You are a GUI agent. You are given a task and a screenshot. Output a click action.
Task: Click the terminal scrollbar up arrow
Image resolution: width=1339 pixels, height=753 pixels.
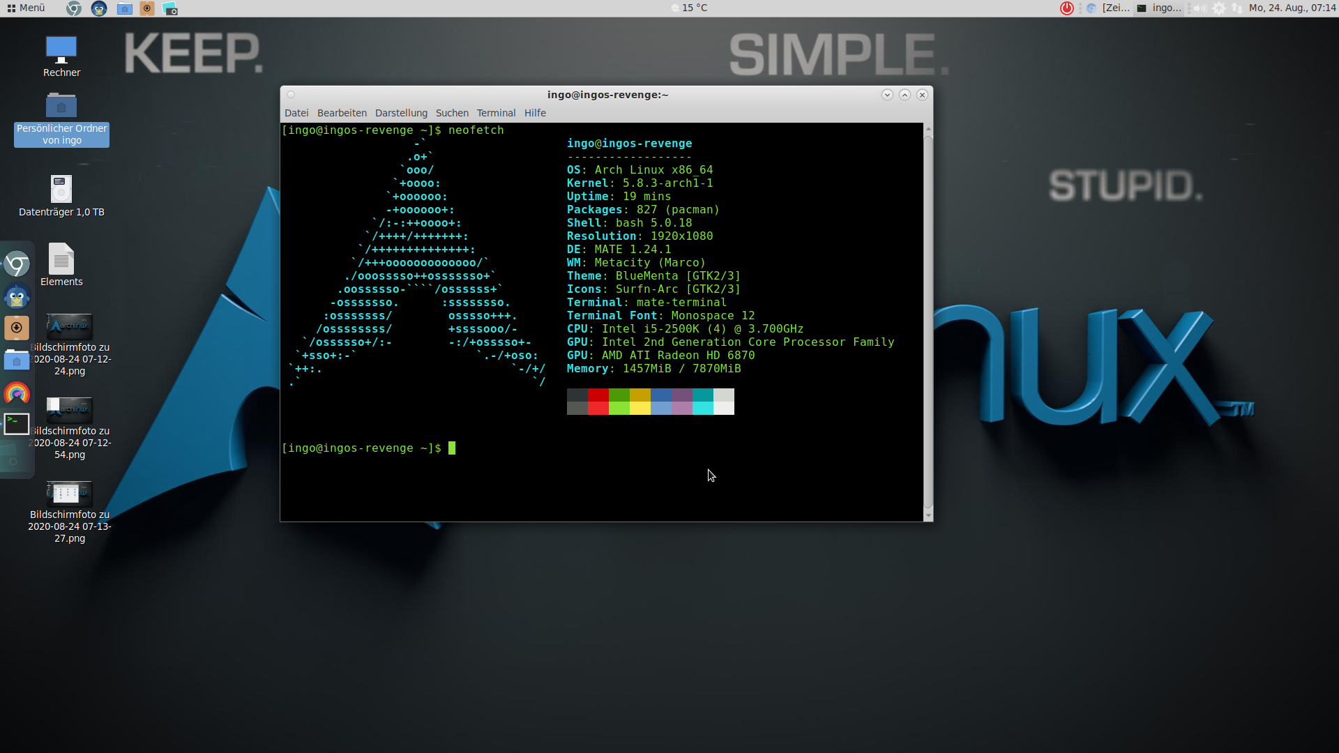point(928,129)
